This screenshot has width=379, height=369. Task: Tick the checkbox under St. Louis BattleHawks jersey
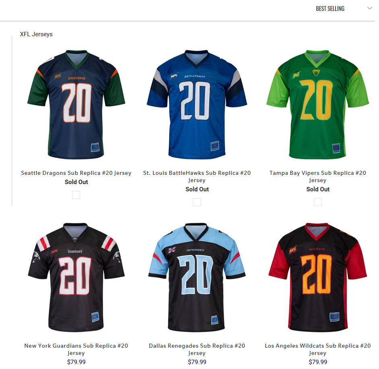(x=197, y=202)
